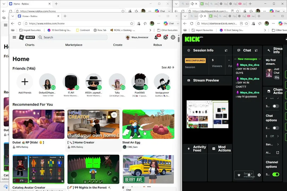Close the front Home - Roblox tab
287x191 pixels.
(58, 16)
